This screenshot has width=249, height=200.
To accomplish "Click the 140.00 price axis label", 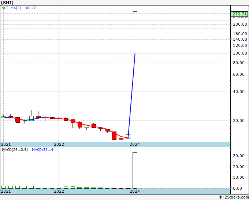I will (x=240, y=39).
